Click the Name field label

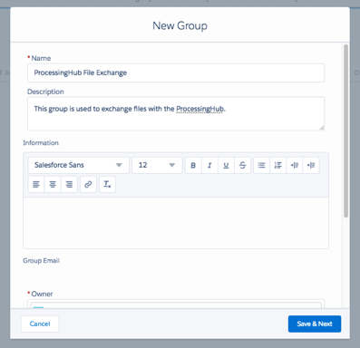[x=41, y=58]
